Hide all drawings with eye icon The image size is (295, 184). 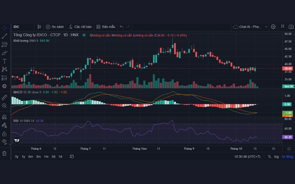point(4,141)
